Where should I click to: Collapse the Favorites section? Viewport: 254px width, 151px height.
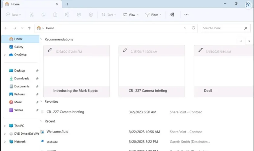tap(41, 101)
